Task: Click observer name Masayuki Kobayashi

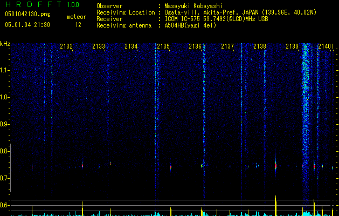Action: click(x=193, y=6)
